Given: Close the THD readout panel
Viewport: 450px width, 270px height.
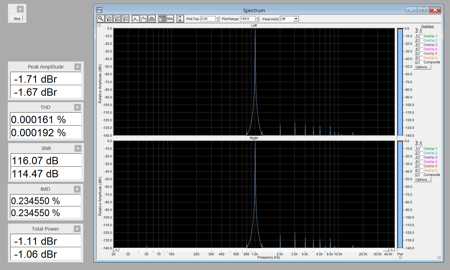Looking at the screenshot, I should click(x=77, y=107).
